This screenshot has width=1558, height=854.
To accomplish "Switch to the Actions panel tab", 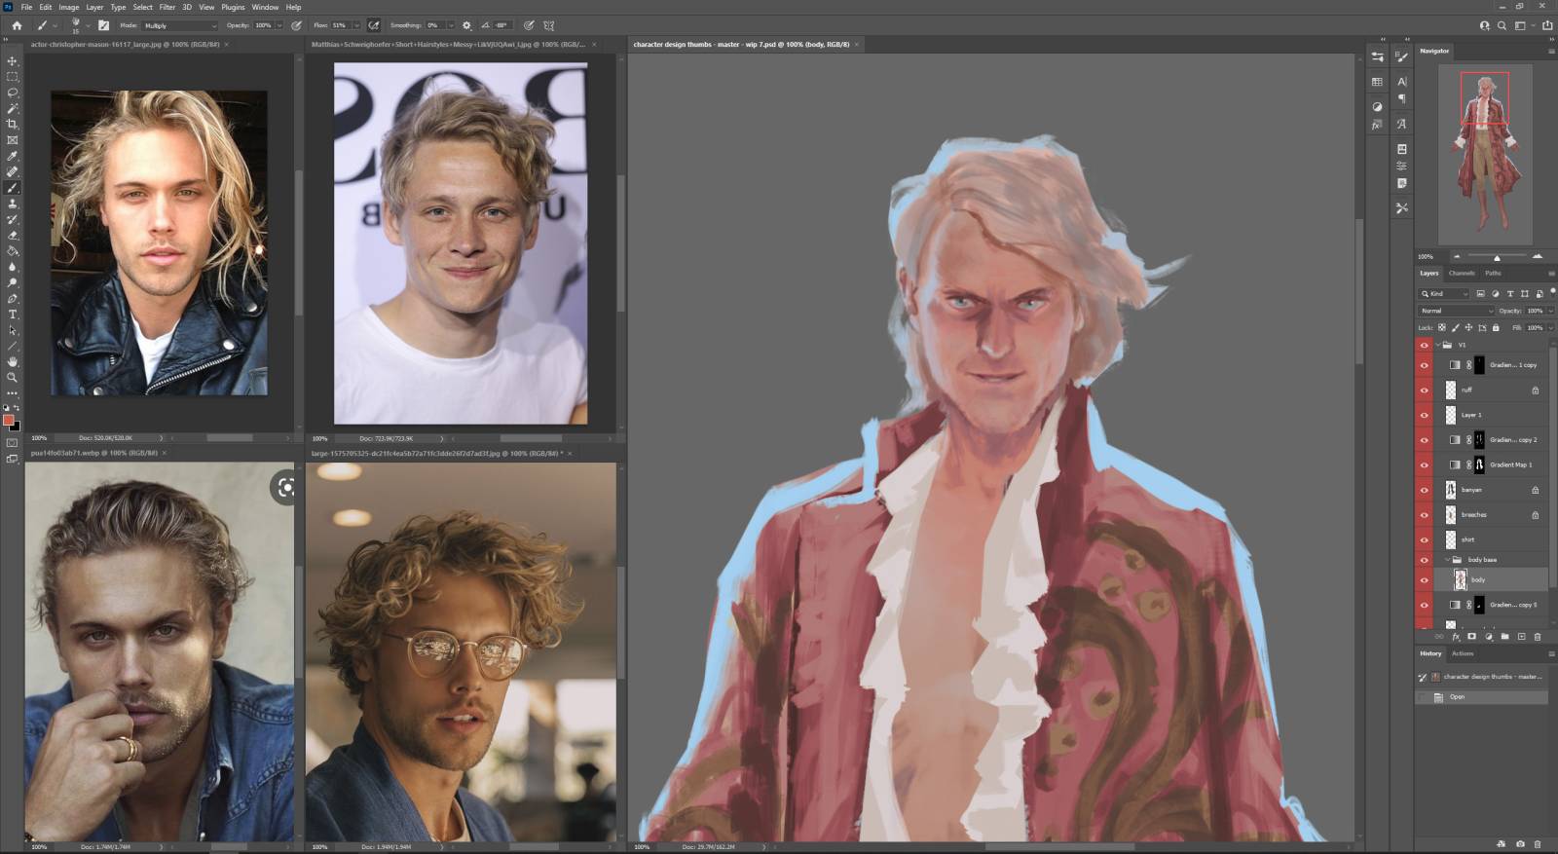I will click(1463, 654).
